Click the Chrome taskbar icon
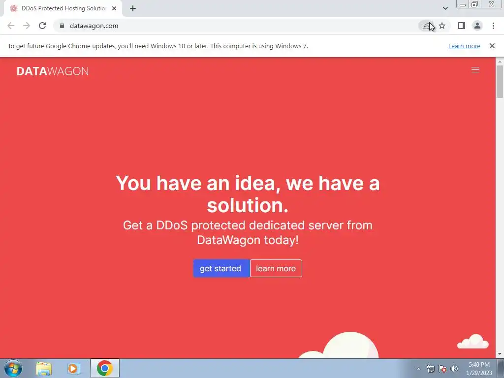Screen dimensions: 504x378 point(104,368)
